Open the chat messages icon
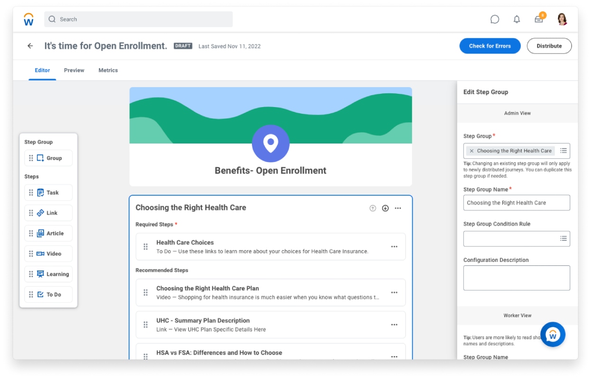Viewport: 591px width, 379px height. 495,19
